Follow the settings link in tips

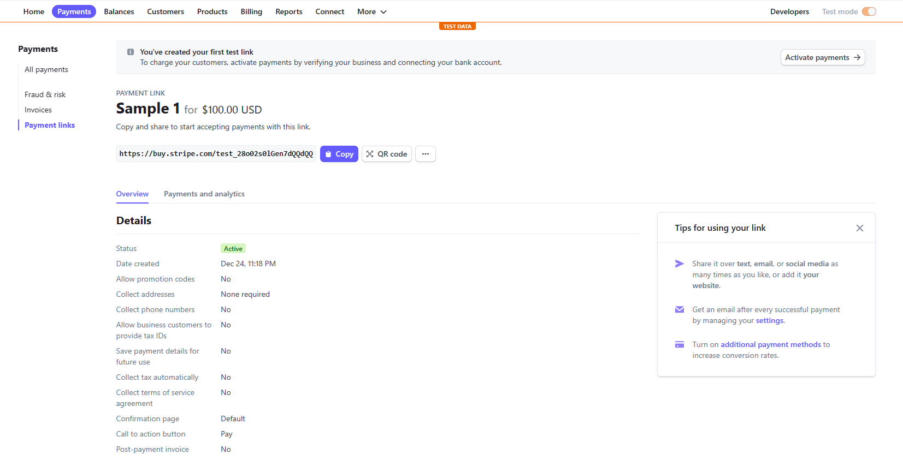tap(770, 321)
